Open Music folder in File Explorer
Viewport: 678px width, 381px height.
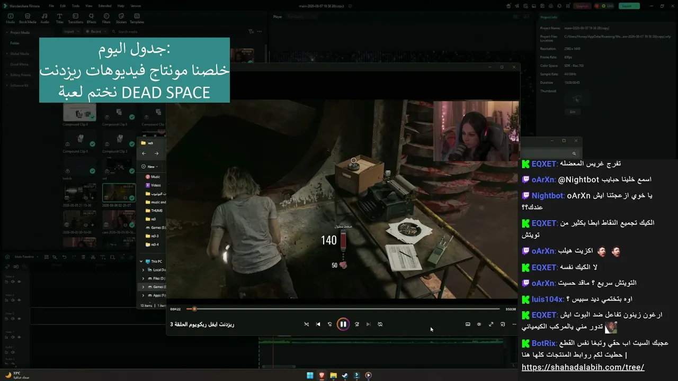pos(153,177)
